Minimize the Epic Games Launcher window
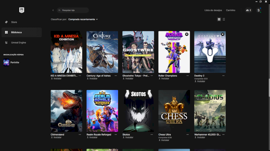Screen dimensions: 270x151 [256, 2]
